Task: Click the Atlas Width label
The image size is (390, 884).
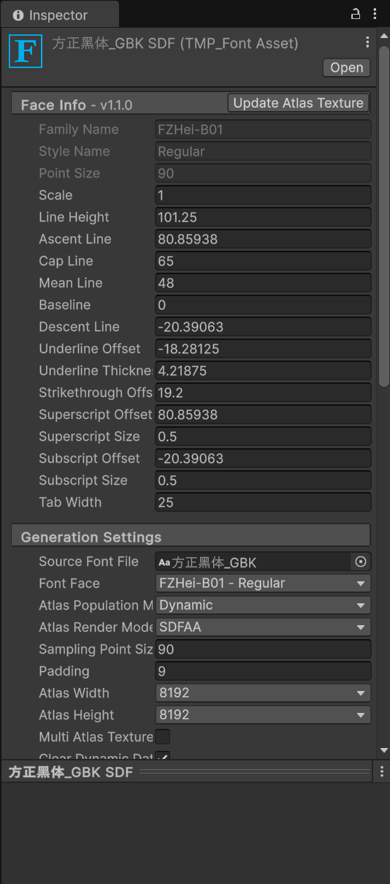Action: pyautogui.click(x=74, y=693)
